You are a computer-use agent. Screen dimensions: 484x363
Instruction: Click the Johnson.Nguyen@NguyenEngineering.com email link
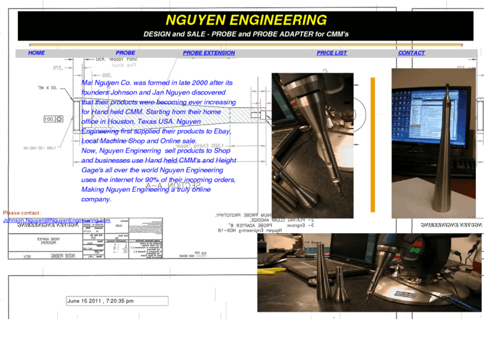click(x=57, y=220)
